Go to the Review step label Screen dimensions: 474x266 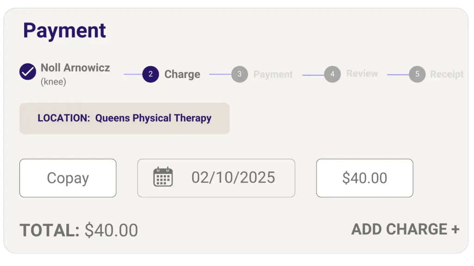pyautogui.click(x=362, y=73)
